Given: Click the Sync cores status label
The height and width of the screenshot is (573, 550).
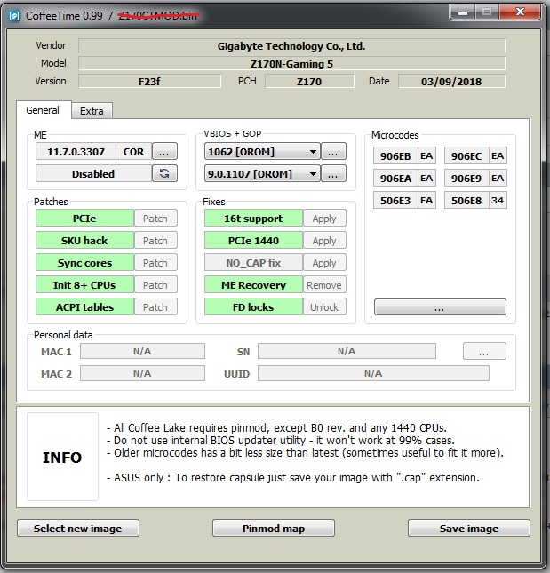Looking at the screenshot, I should 84,263.
